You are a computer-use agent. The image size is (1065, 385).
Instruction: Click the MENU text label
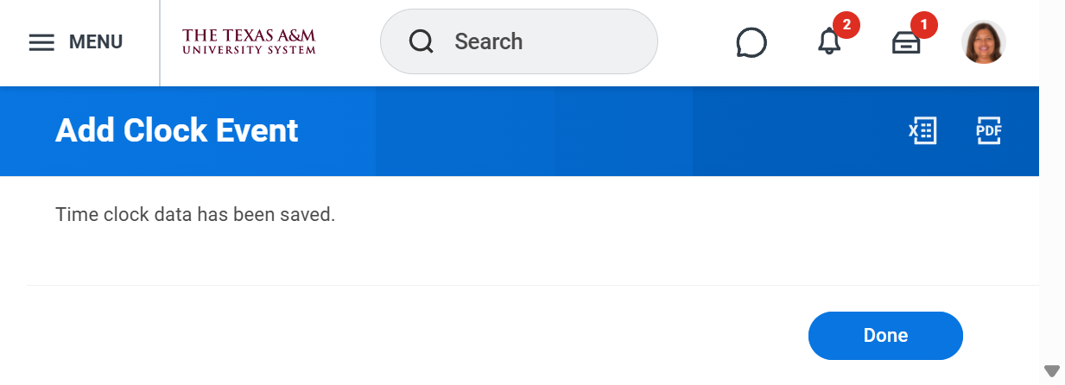[x=95, y=42]
